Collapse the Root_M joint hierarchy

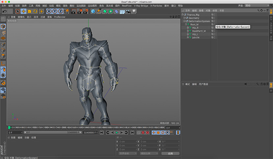click(186, 24)
